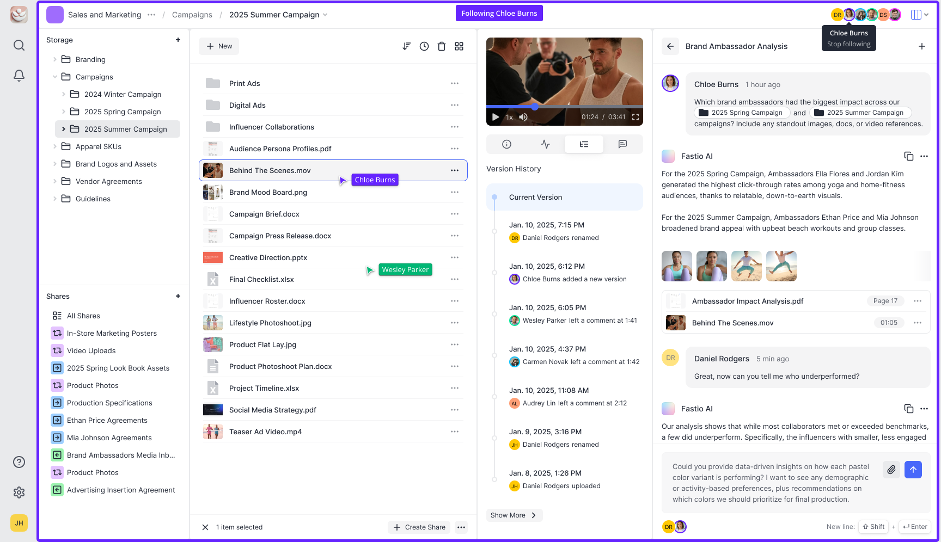This screenshot has width=941, height=542.
Task: Open more options for first Fastio AI reply
Action: click(924, 156)
